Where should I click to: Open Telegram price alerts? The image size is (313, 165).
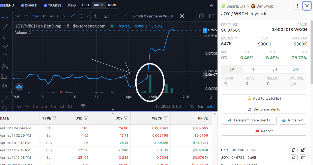[x=249, y=120]
